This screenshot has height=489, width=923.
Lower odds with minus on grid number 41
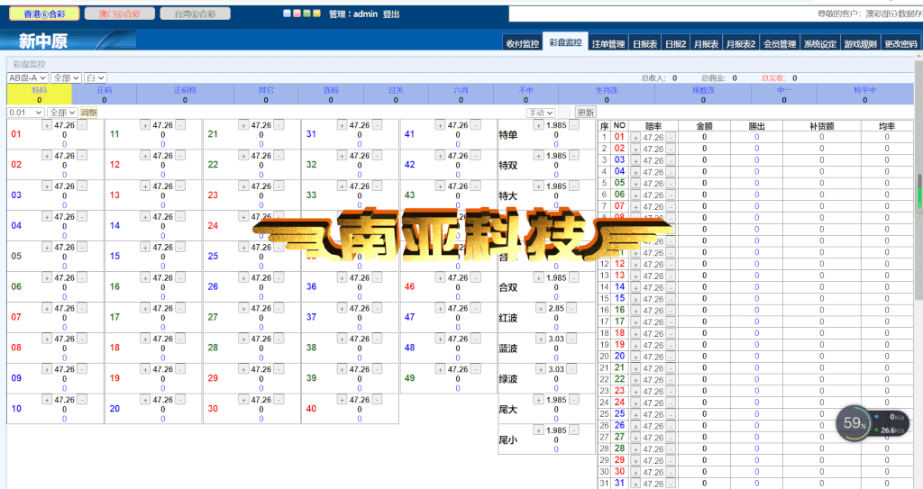tap(475, 125)
